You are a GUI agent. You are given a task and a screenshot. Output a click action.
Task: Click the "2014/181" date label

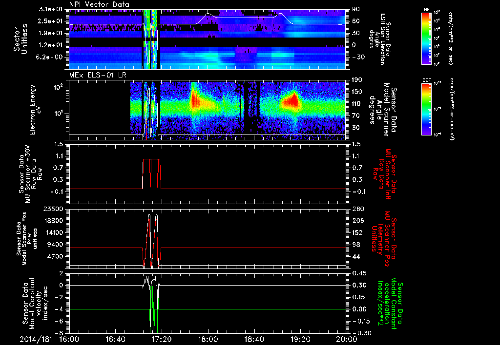pos(36,339)
